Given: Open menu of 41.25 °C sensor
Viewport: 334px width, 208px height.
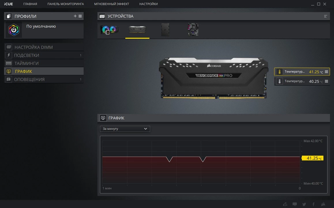Looking at the screenshot, I should 326,72.
